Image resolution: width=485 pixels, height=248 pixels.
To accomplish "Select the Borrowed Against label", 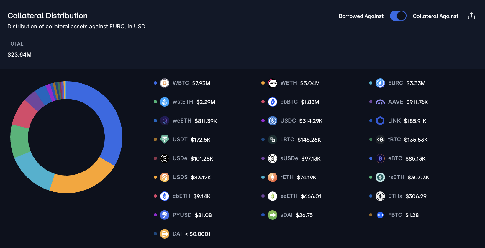I will click(361, 16).
